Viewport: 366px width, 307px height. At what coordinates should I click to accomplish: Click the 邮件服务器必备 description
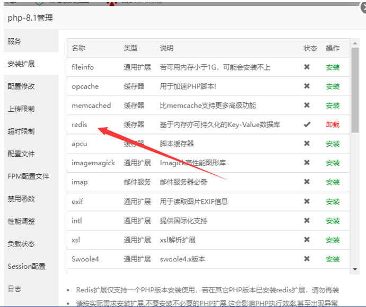tap(183, 182)
